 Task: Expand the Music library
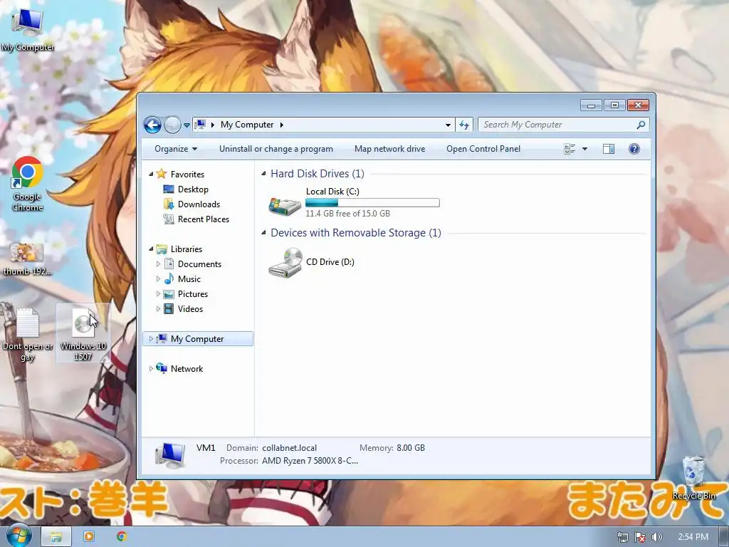click(x=158, y=278)
